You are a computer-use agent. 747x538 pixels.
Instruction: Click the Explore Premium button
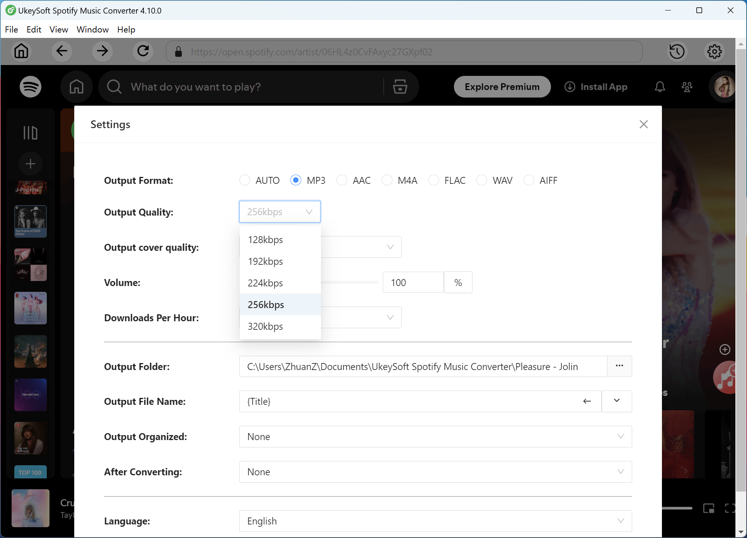pyautogui.click(x=502, y=87)
